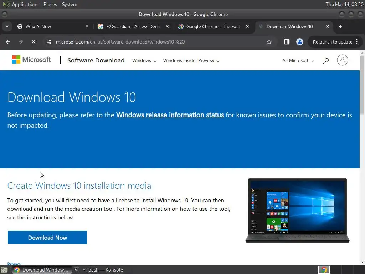The height and width of the screenshot is (274, 365).
Task: Click the Relaunch to update button
Action: tap(333, 42)
